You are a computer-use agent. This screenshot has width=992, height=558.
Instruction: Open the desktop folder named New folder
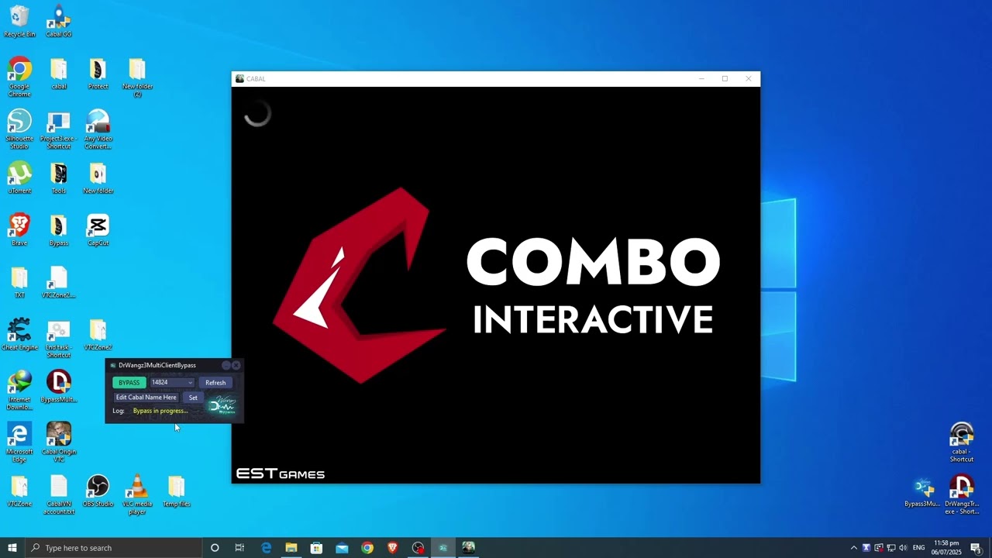[x=98, y=177]
